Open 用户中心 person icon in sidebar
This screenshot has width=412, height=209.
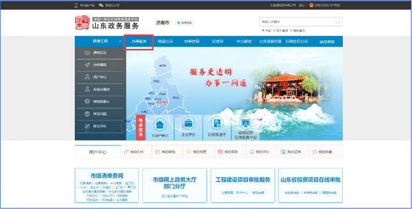pos(87,77)
